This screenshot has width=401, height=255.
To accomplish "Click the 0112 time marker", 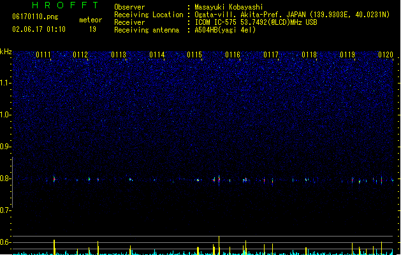I will coord(80,55).
